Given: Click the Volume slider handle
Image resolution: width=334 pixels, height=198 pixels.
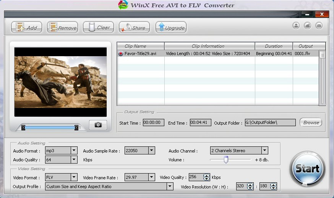Looking at the screenshot, I should tap(226, 159).
